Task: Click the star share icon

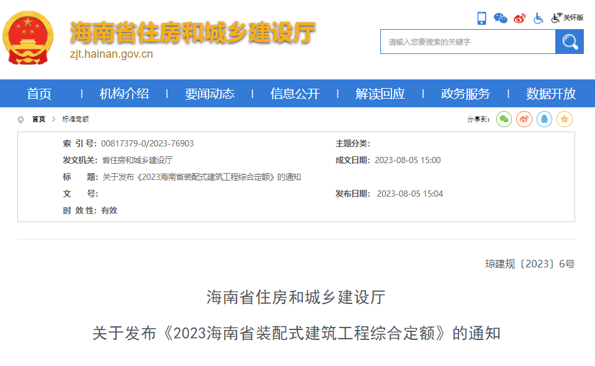Action: pyautogui.click(x=564, y=119)
